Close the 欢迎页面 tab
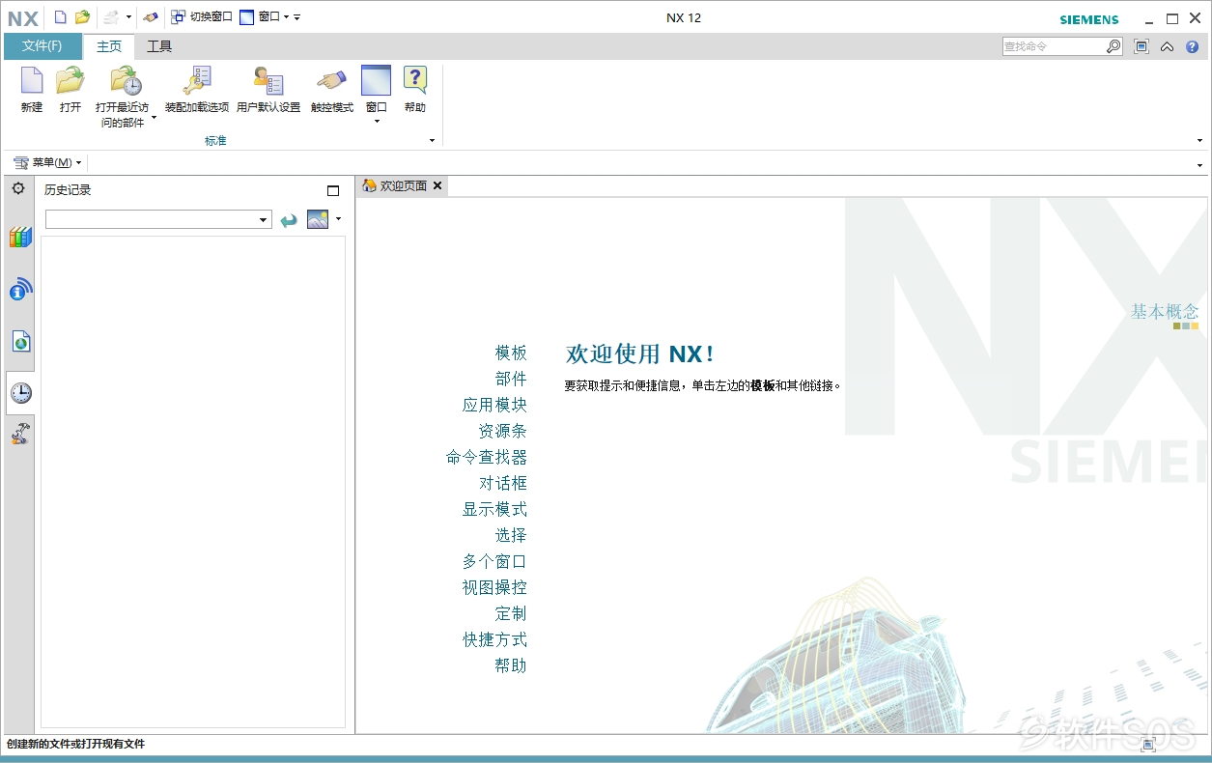1212x763 pixels. point(437,185)
